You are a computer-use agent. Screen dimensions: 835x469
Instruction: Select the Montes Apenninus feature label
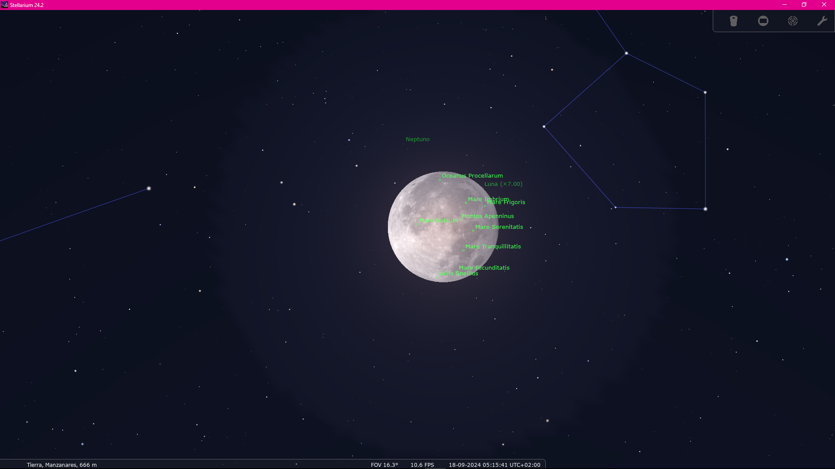click(488, 216)
